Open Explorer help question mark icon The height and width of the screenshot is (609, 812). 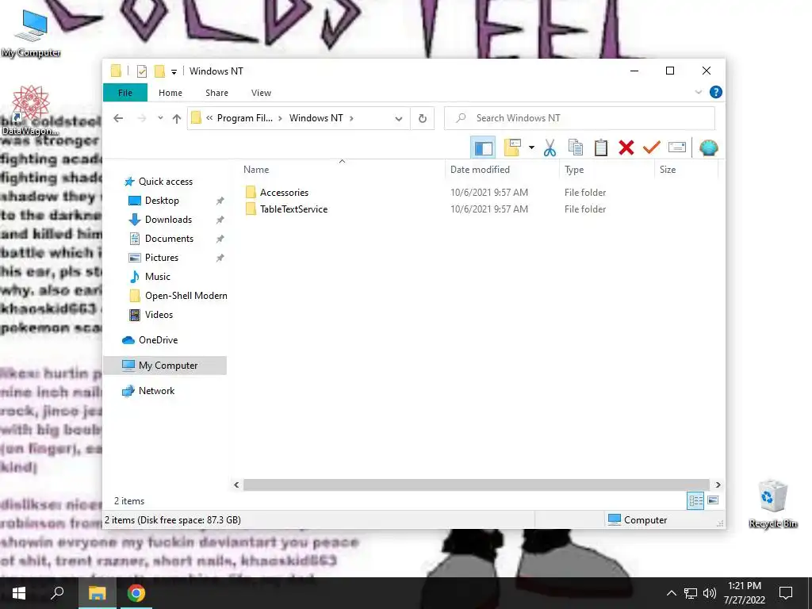click(716, 92)
